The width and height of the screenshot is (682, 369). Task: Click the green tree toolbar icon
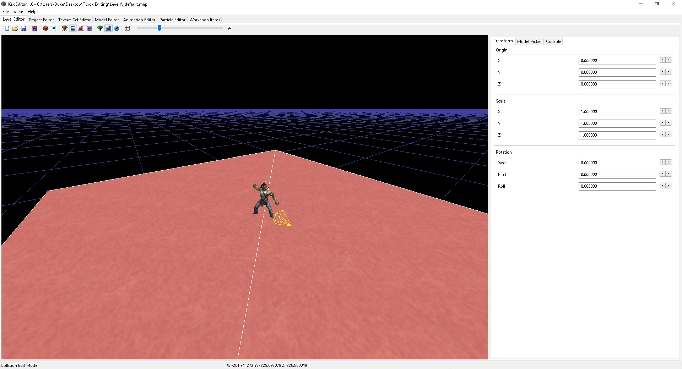click(x=100, y=28)
